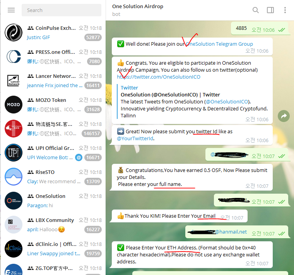Click the forward arrow beside Twitter message
The width and height of the screenshot is (294, 275).
284,116
